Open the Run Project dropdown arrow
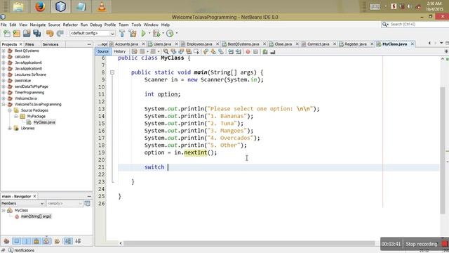This screenshot has height=253, width=449. pyautogui.click(x=149, y=33)
